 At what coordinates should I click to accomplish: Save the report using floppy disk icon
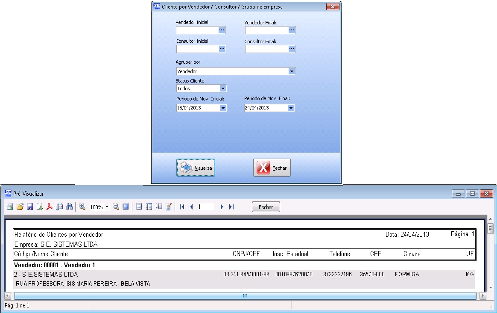(30, 207)
